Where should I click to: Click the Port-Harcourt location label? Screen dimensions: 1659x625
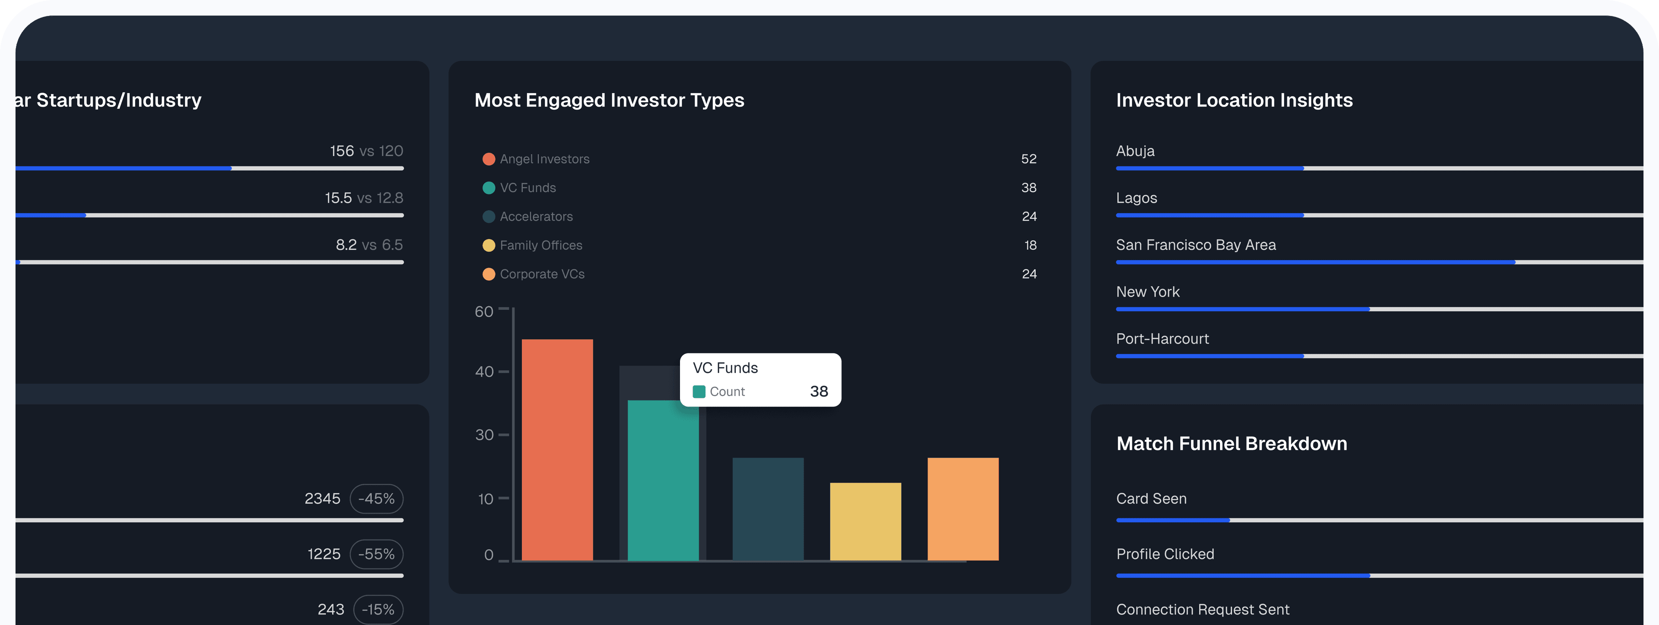coord(1162,338)
